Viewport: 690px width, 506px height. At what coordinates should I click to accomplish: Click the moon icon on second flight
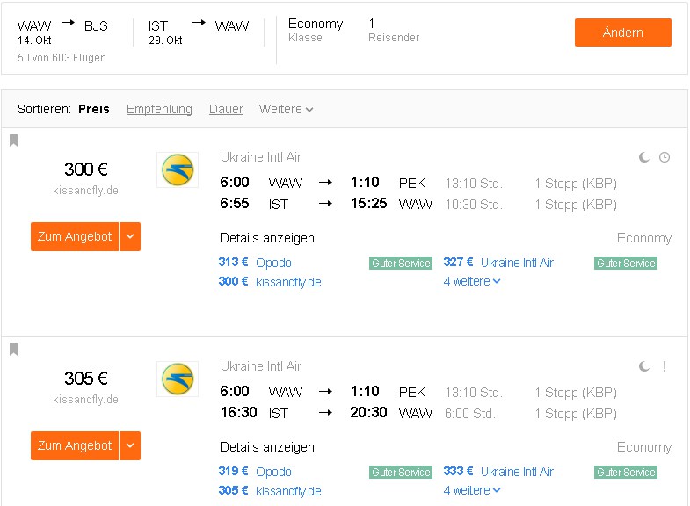(x=643, y=366)
